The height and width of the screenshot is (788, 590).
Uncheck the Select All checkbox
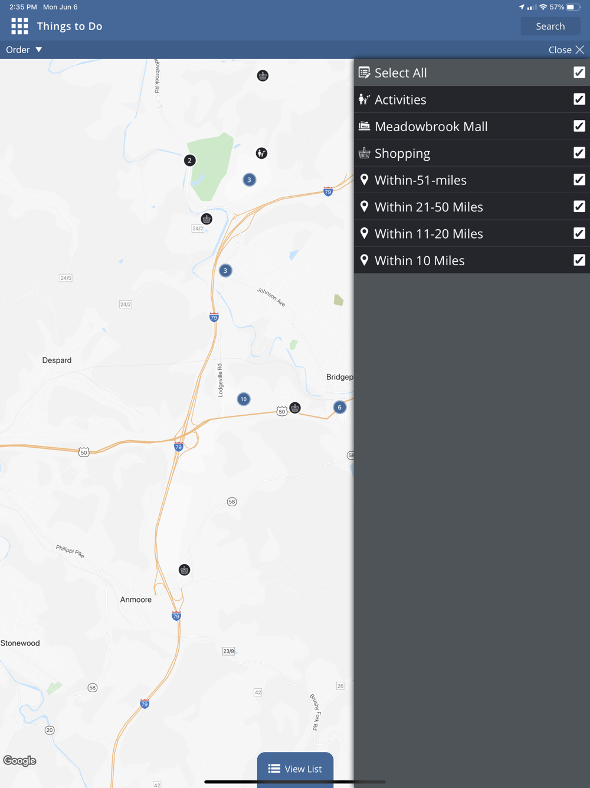click(x=579, y=72)
